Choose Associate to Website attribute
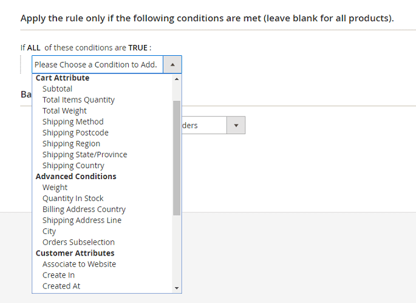 coord(79,264)
